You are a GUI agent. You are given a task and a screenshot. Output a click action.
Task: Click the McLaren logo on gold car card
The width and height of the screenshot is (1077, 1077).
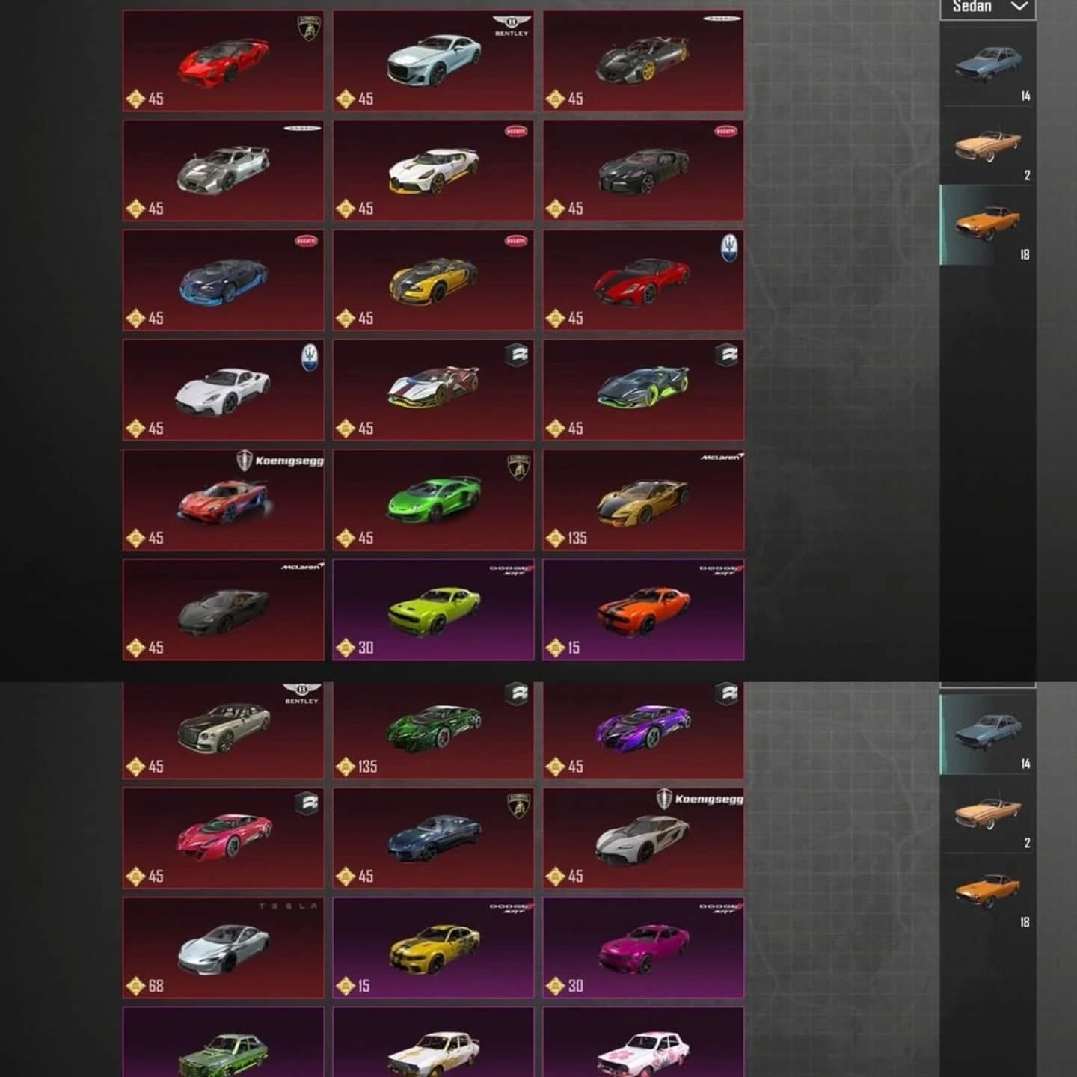pyautogui.click(x=722, y=456)
